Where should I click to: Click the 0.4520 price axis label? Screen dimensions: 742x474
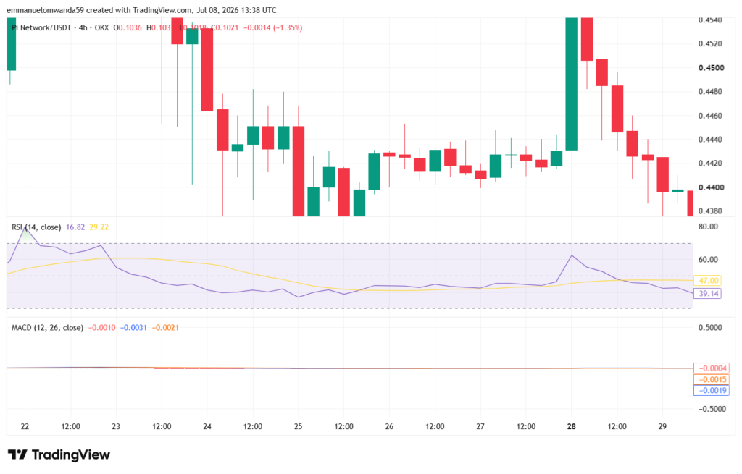point(710,44)
